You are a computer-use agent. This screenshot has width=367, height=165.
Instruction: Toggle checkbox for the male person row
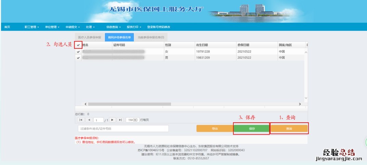(x=78, y=58)
